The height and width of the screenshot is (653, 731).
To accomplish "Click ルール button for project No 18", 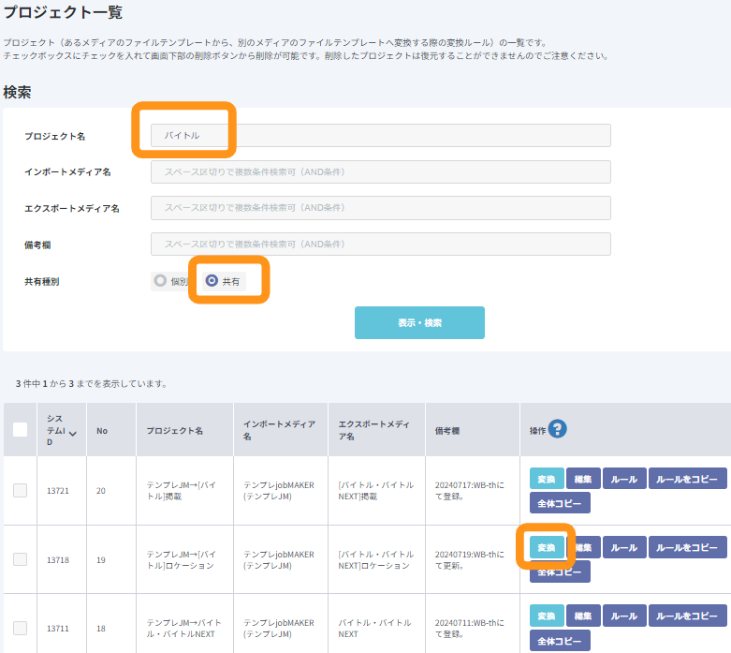I will click(624, 616).
